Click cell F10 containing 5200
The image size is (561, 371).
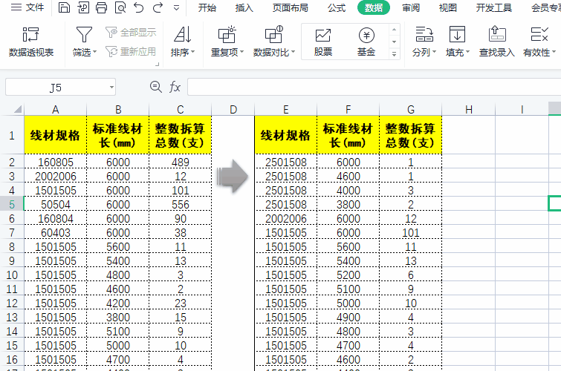tap(348, 275)
